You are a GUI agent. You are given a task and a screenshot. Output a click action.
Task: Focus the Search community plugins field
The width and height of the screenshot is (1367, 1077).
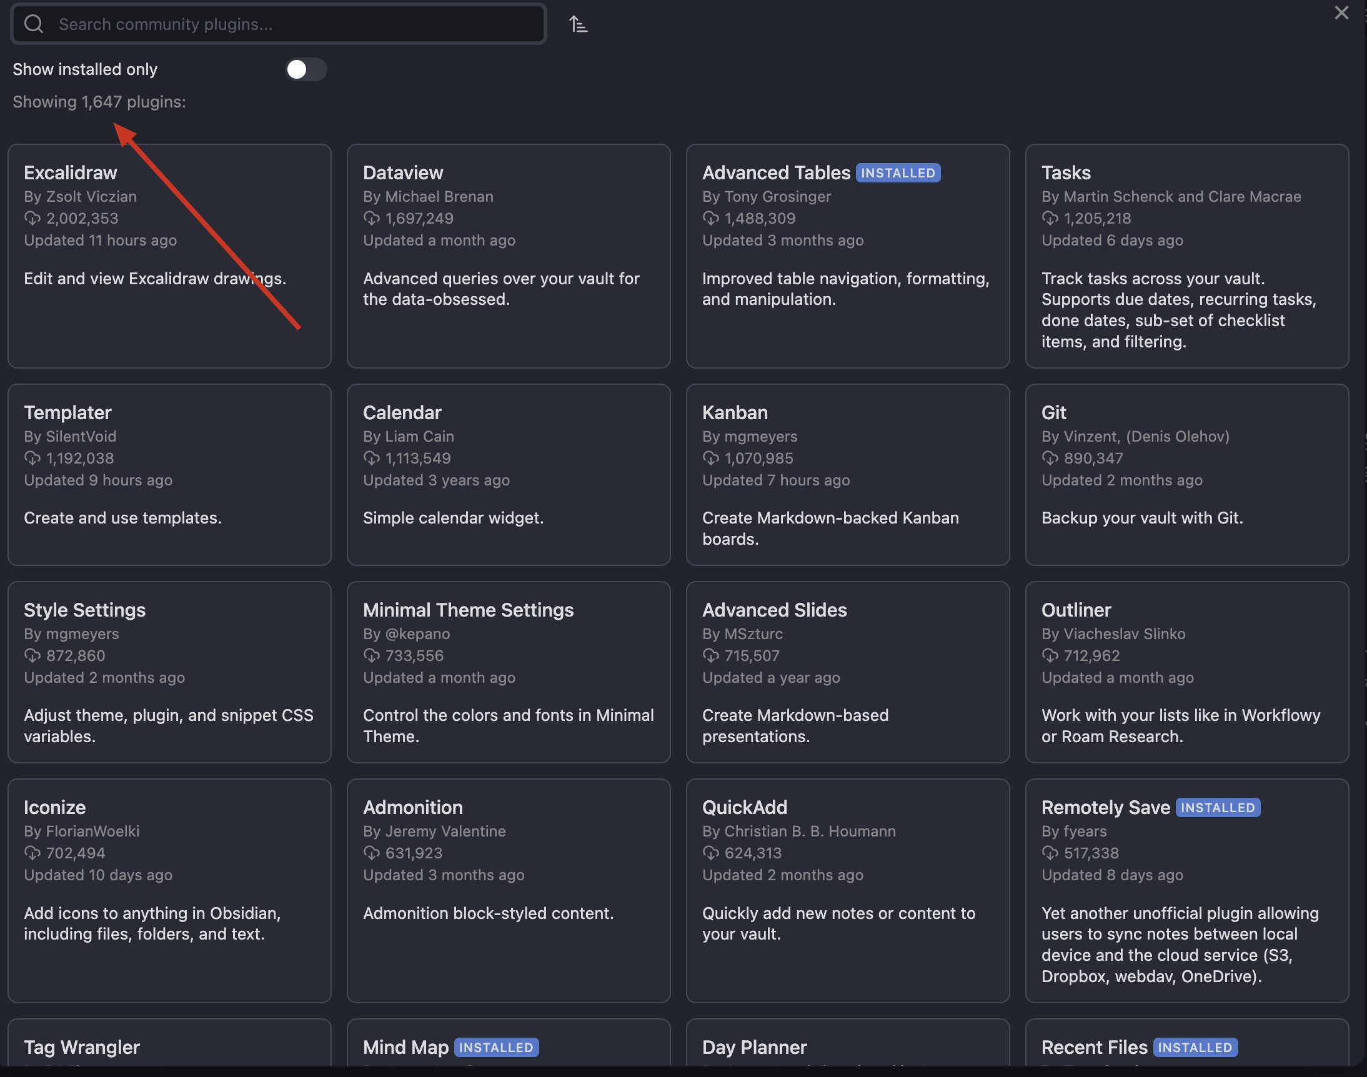pos(279,24)
